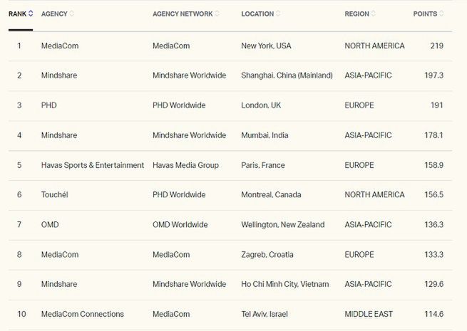
Task: Select the OMD Worldwide network cell
Action: (180, 224)
